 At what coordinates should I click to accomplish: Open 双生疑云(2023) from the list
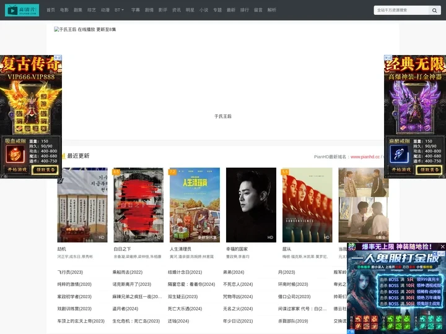pos(183,296)
